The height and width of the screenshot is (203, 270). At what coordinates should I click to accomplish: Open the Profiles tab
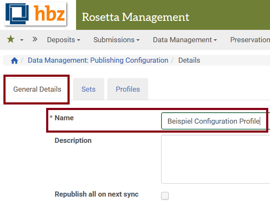click(x=128, y=90)
